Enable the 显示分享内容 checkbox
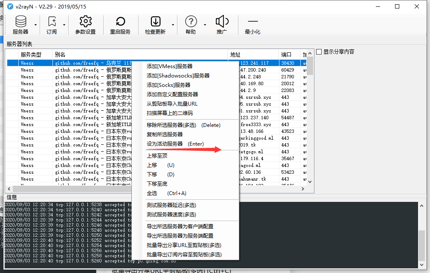430x273 pixels. [x=318, y=52]
